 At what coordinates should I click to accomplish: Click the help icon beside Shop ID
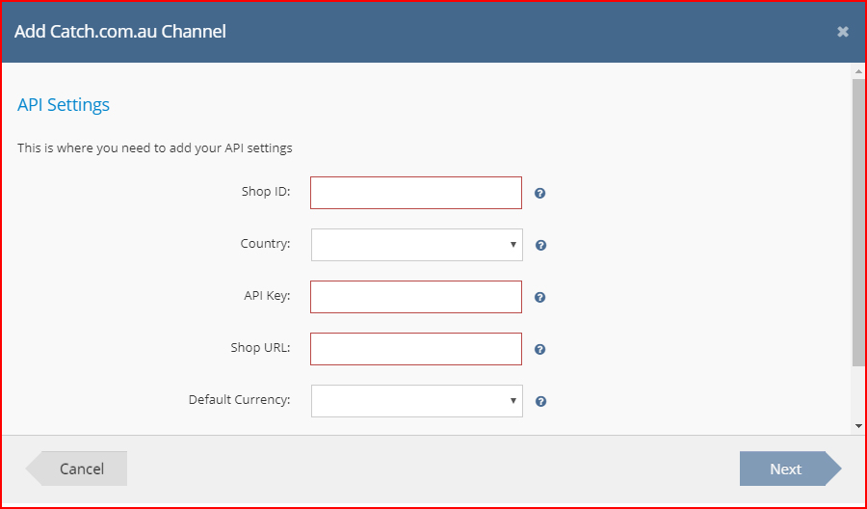tap(540, 193)
